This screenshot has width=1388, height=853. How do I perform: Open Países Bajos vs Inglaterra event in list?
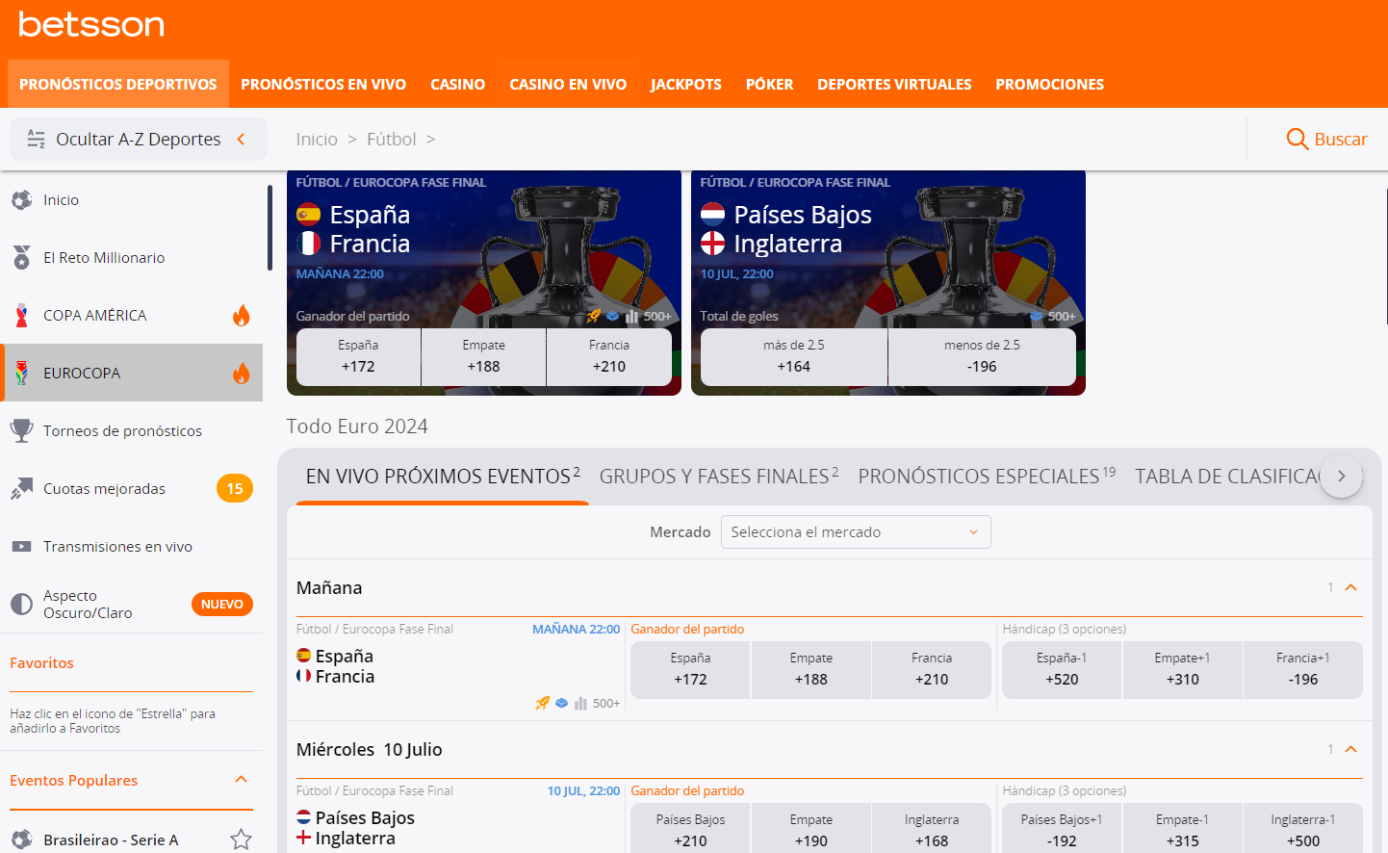pyautogui.click(x=356, y=828)
